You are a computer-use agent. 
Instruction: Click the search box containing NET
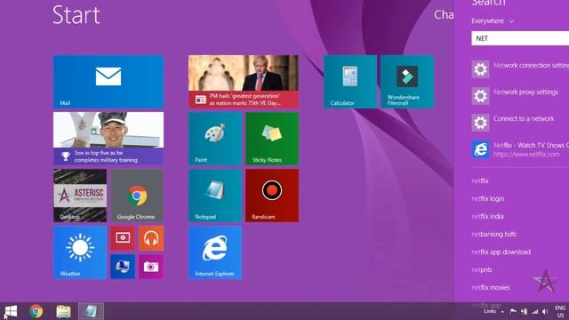tap(520, 38)
